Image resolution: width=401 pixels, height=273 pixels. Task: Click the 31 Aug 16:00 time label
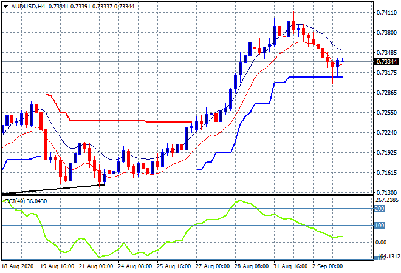(x=290, y=266)
